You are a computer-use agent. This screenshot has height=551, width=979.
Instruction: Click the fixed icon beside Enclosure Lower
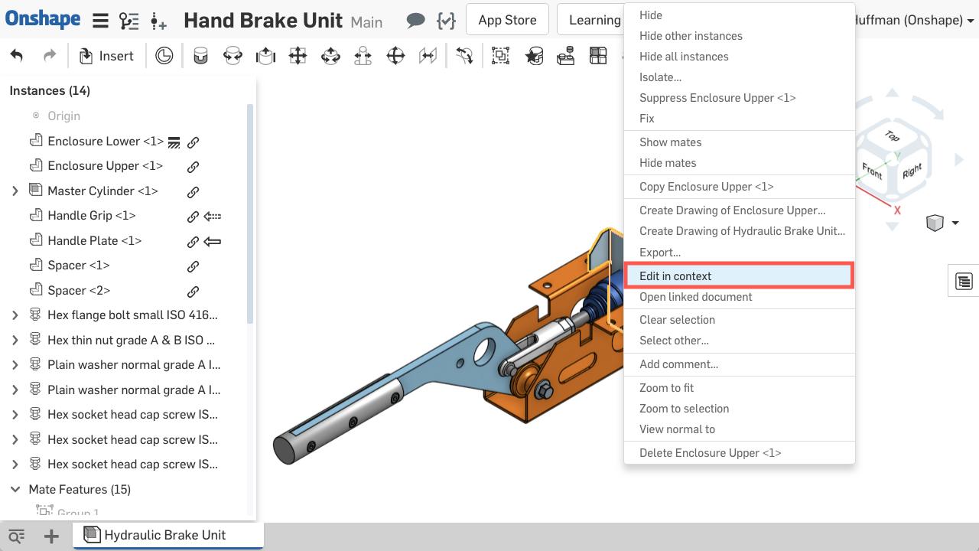(174, 142)
